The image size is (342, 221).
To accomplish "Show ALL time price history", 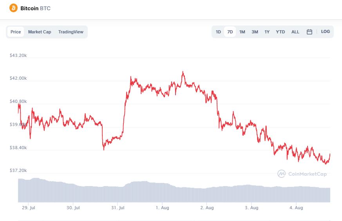I will (295, 32).
